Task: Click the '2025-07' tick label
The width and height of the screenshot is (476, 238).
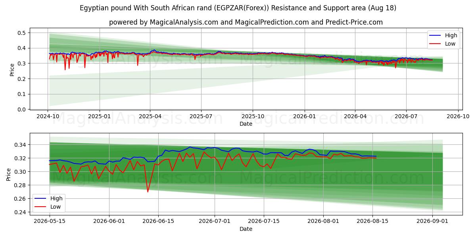Action: [x=201, y=116]
